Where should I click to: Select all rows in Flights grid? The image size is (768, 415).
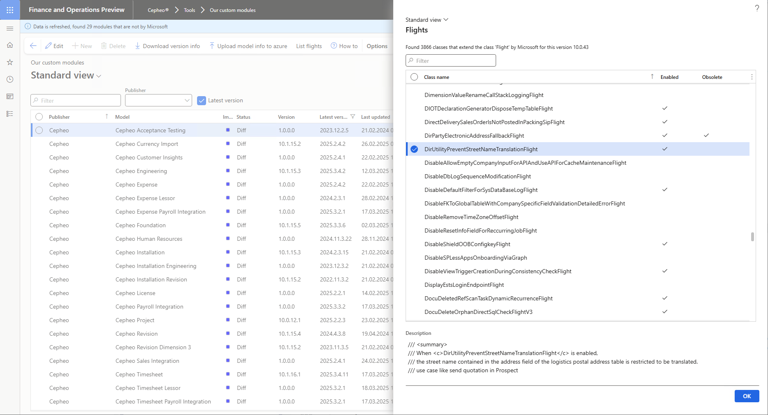(414, 77)
